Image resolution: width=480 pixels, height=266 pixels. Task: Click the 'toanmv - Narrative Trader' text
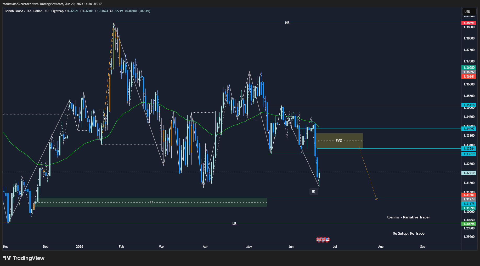click(x=409, y=217)
